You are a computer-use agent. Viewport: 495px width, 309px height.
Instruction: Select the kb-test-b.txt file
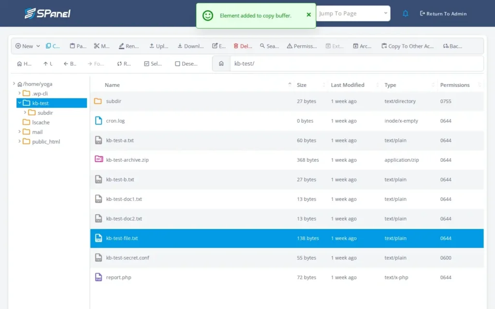click(x=287, y=180)
